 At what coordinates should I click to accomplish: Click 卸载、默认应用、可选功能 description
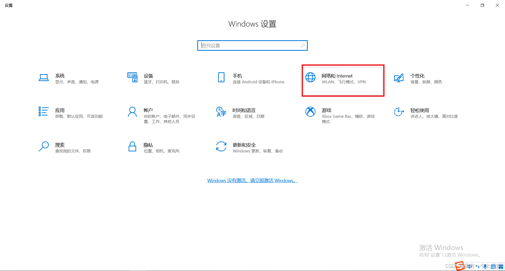(x=79, y=116)
